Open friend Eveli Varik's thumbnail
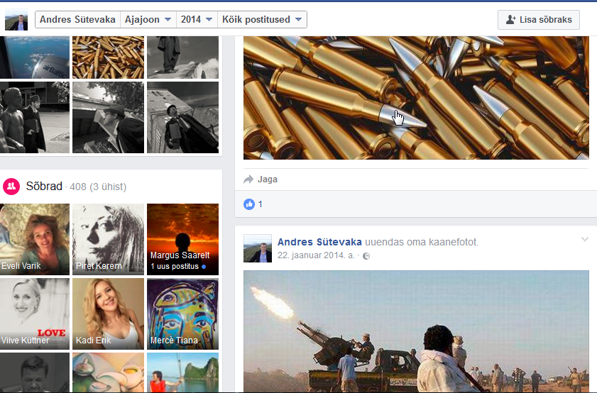Viewport: 597px width, 393px height. tap(35, 239)
